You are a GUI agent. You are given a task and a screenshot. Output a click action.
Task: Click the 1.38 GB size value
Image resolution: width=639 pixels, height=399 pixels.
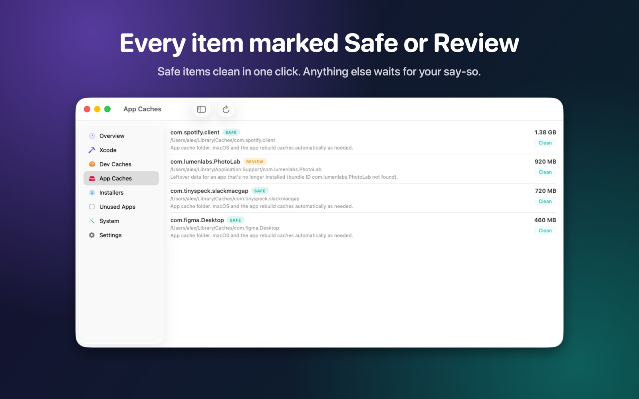pos(546,132)
